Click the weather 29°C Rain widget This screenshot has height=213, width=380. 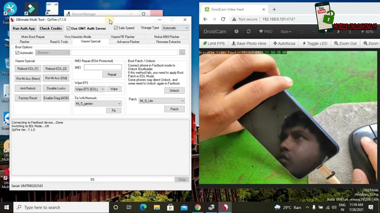tap(288, 207)
